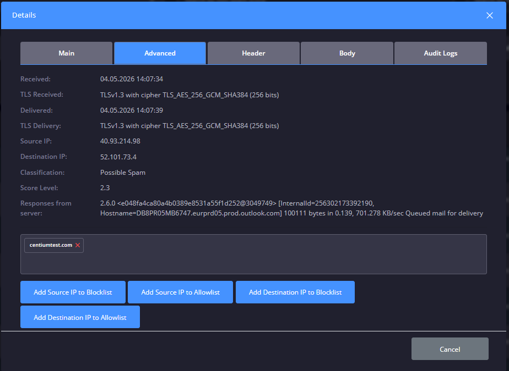Screen dimensions: 509x371
Task: Close the Details dialog with the X
Action: click(490, 15)
